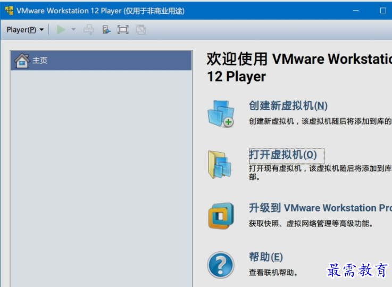
Task: Open the Player(P) menu
Action: click(x=25, y=30)
